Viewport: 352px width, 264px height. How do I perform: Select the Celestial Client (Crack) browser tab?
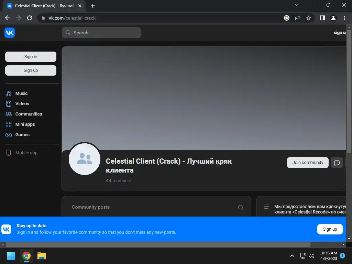coord(44,6)
